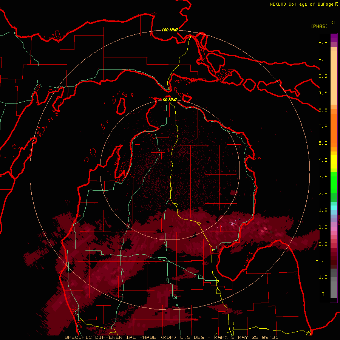The width and height of the screenshot is (340, 340).
Task: Click the KAPX 5 MAY 25 09:31 timestamp
Action: coord(246,337)
